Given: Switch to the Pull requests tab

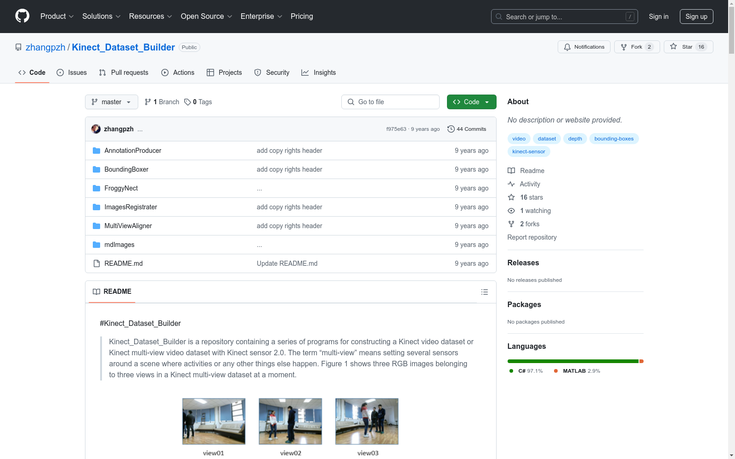Looking at the screenshot, I should tap(124, 73).
